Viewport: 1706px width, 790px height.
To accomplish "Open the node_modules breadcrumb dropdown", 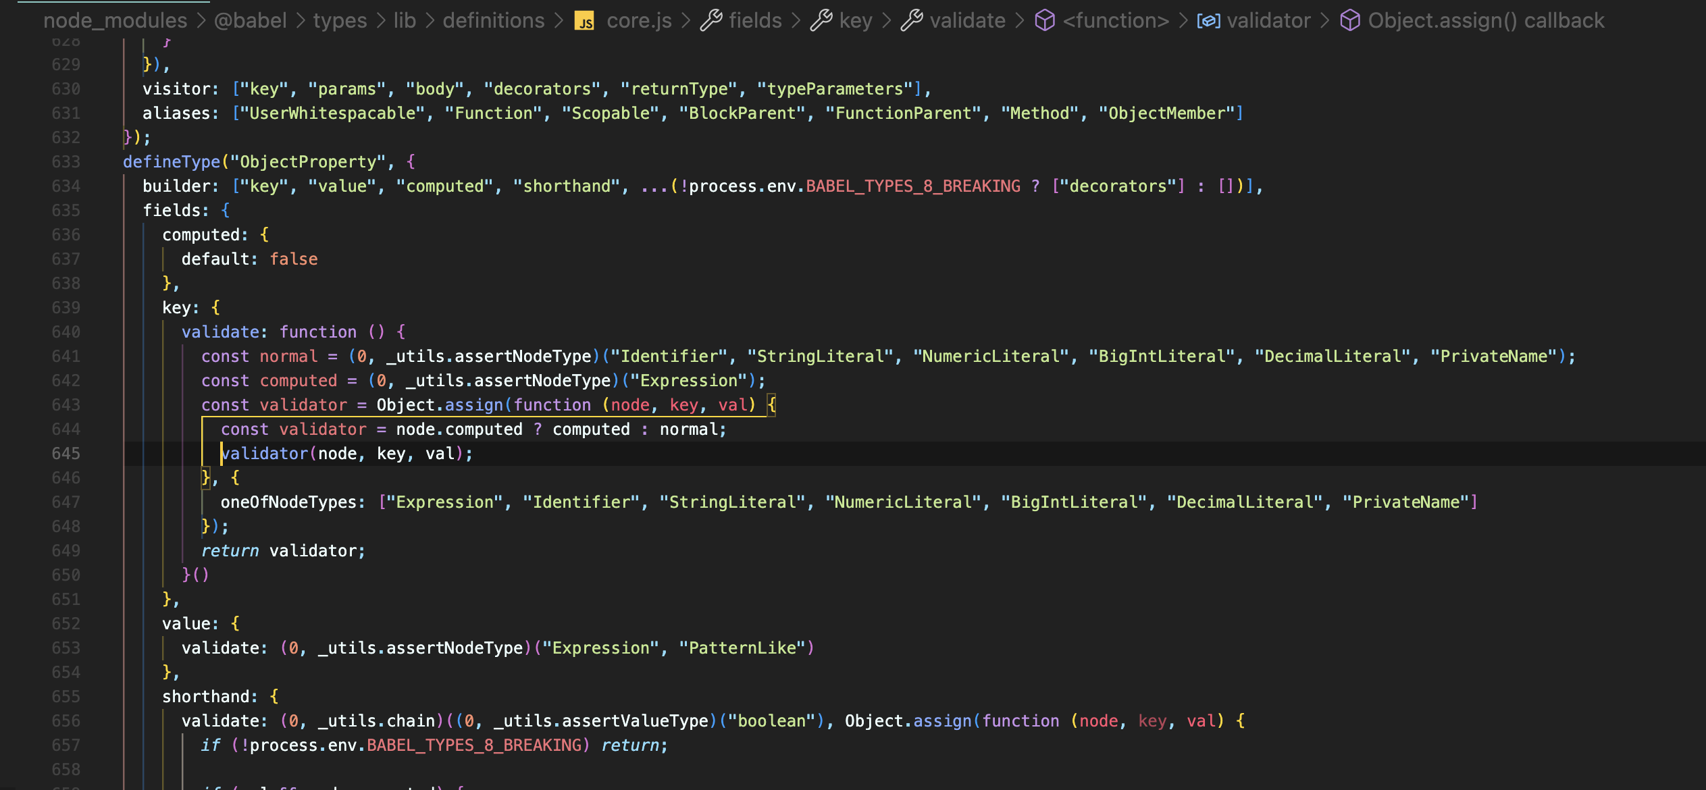I will pyautogui.click(x=115, y=21).
